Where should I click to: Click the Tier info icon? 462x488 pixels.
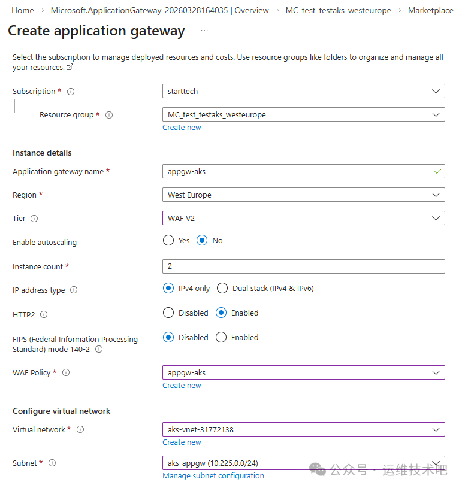pos(34,219)
